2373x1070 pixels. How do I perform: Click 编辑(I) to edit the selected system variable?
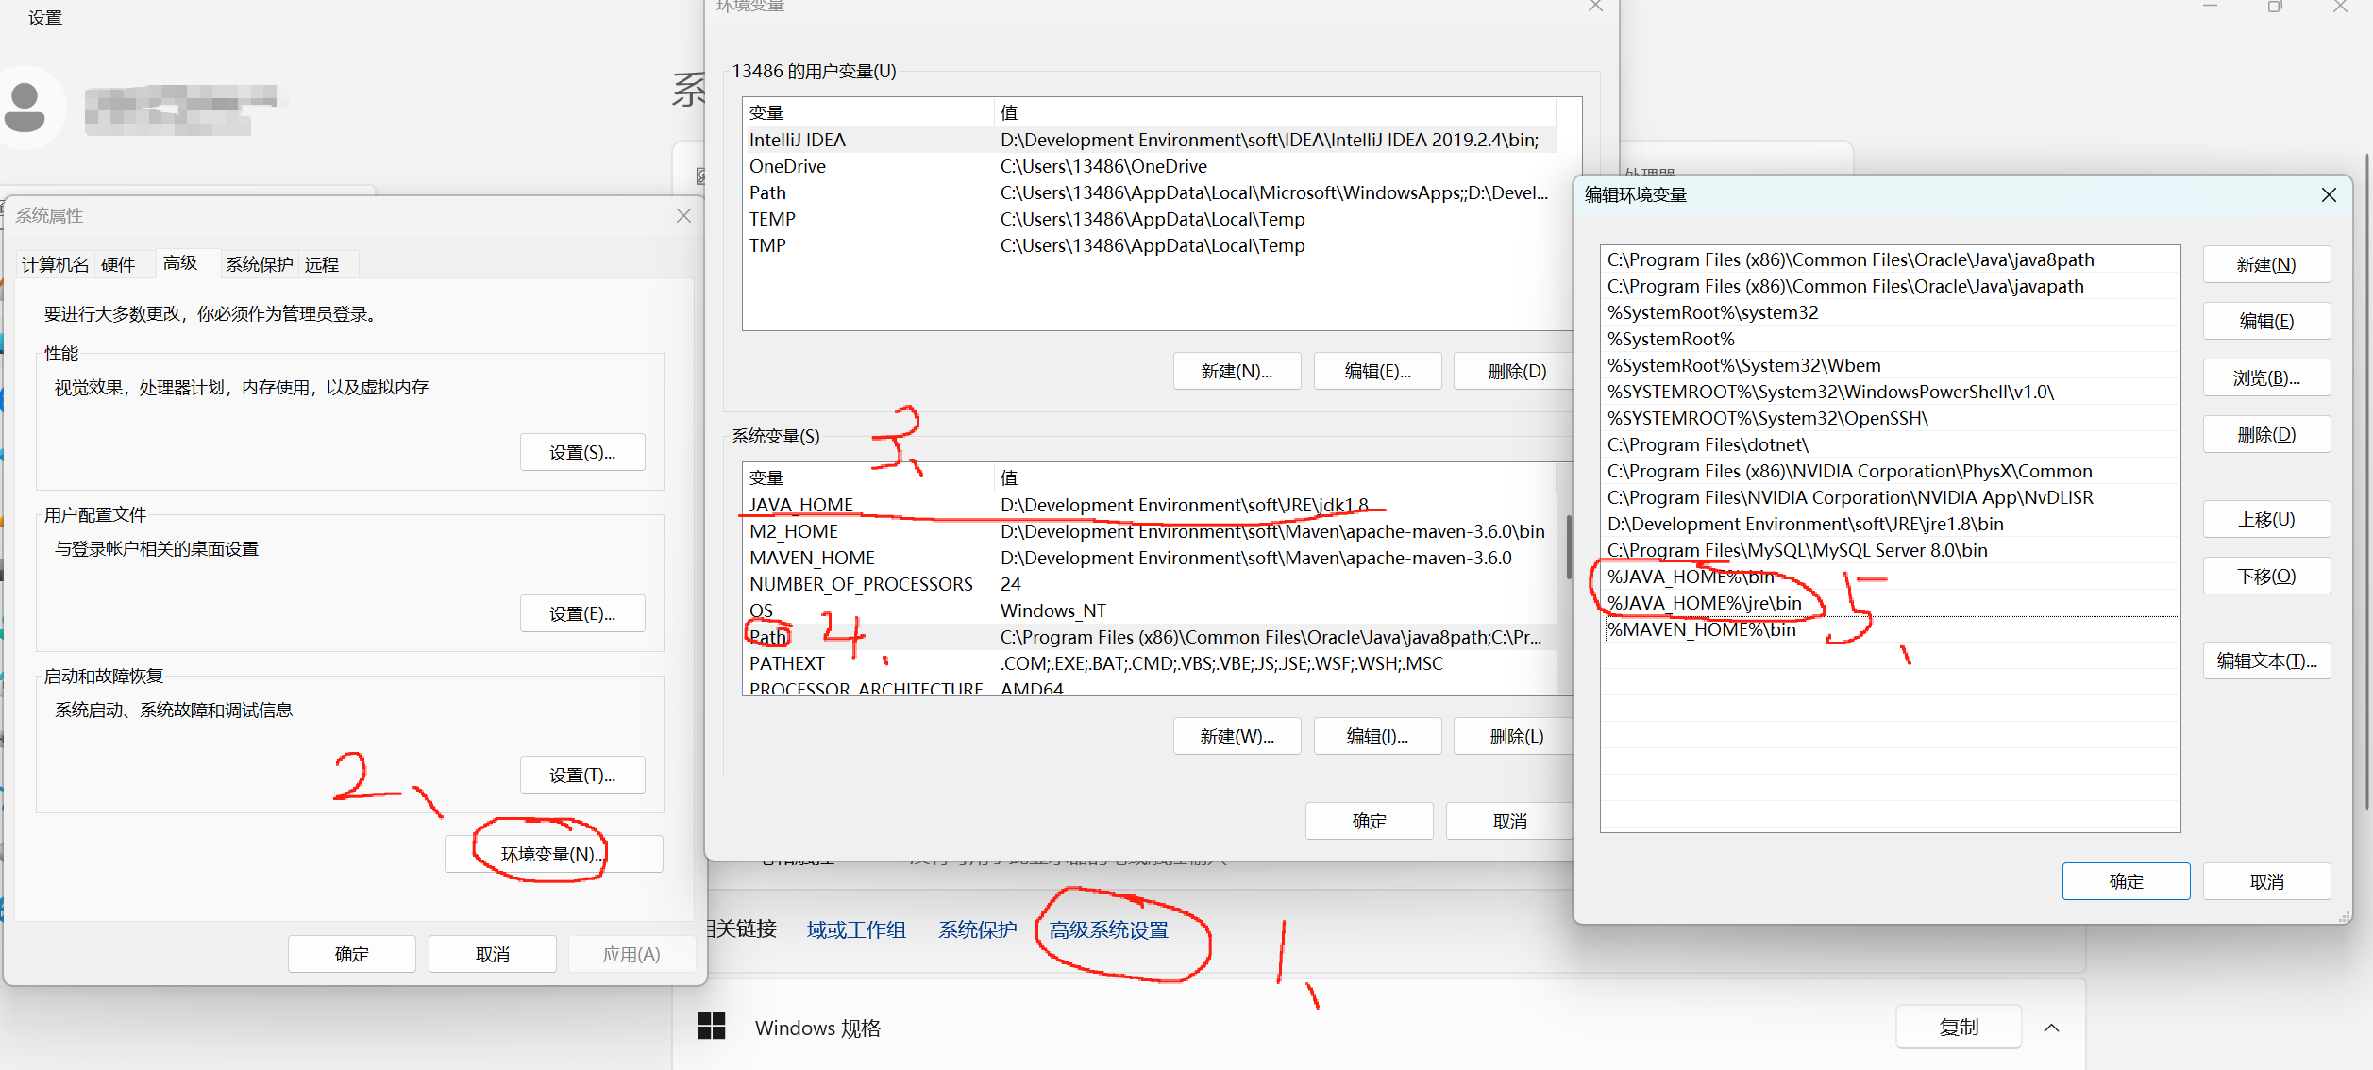coord(1377,736)
